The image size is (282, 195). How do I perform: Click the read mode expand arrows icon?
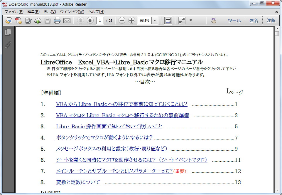tap(182, 21)
